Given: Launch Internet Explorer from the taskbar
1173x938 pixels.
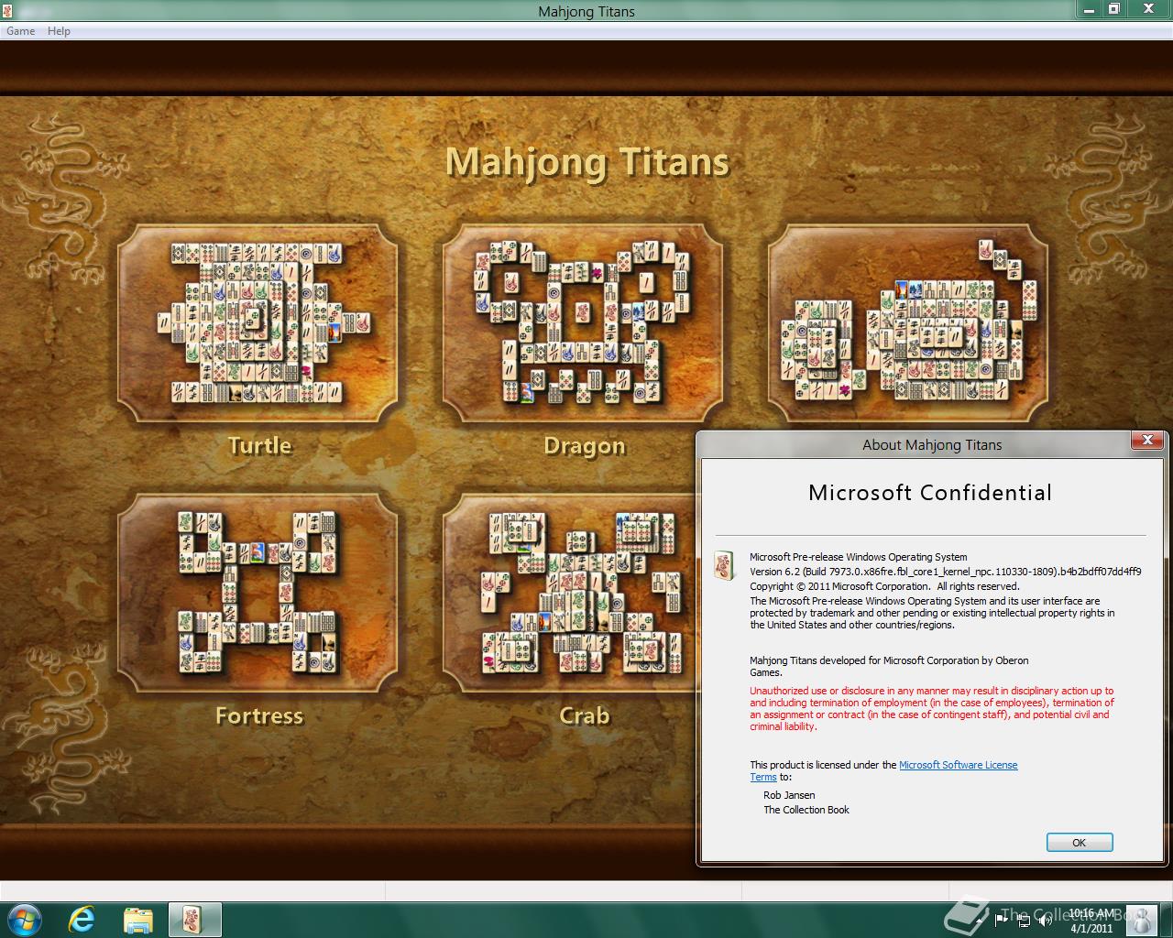Looking at the screenshot, I should 82,919.
